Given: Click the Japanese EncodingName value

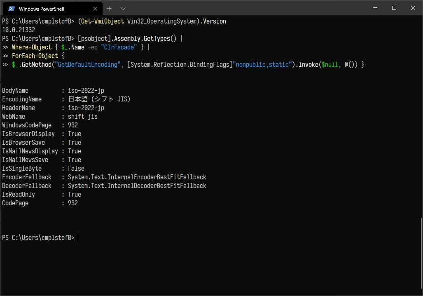Looking at the screenshot, I should [x=99, y=99].
